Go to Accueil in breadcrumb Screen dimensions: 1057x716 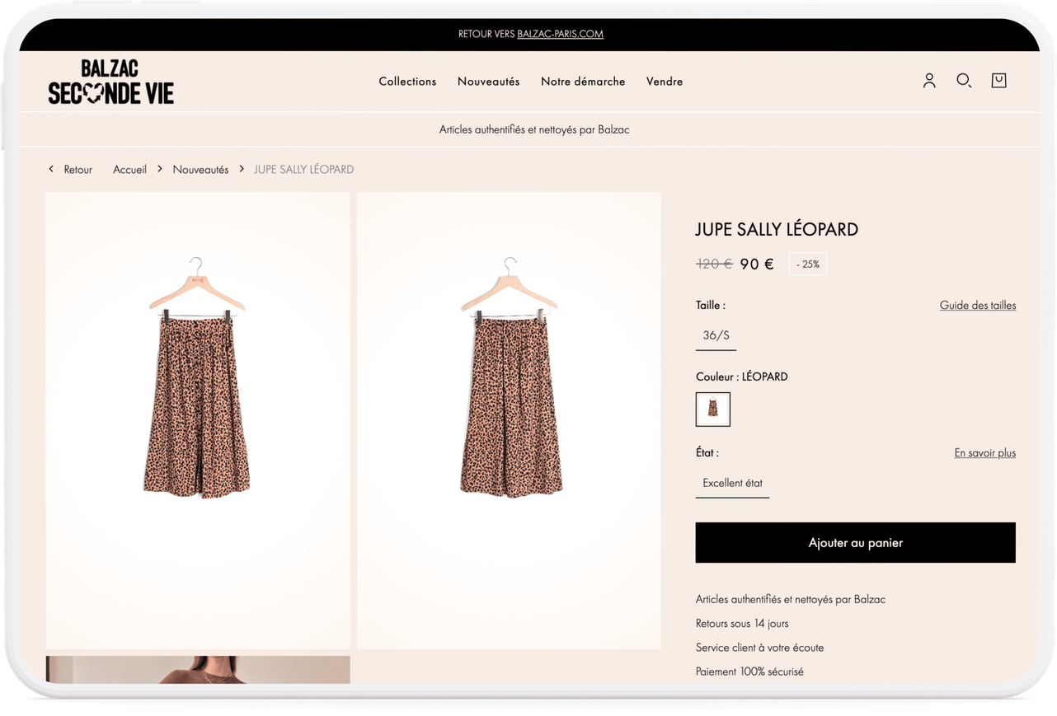click(129, 169)
